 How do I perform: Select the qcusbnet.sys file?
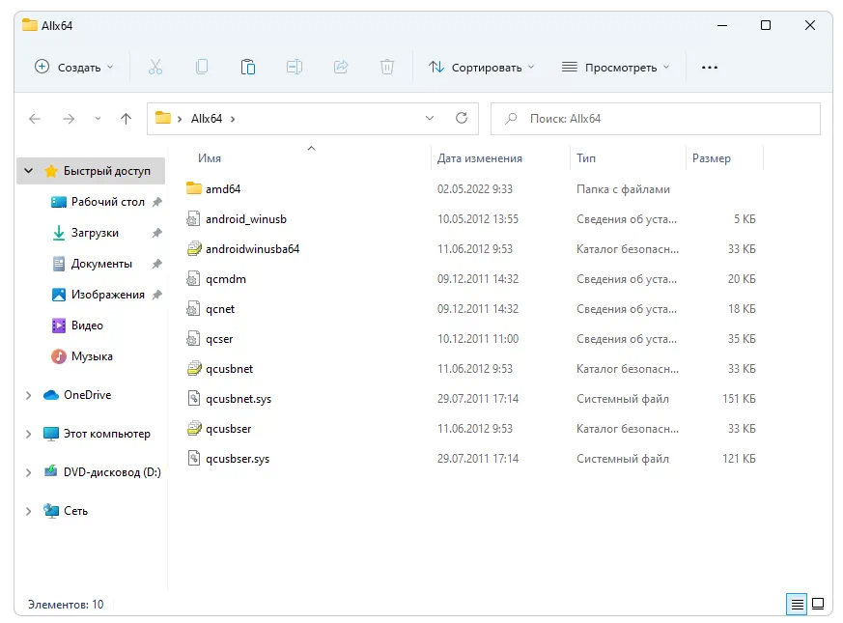[x=238, y=399]
